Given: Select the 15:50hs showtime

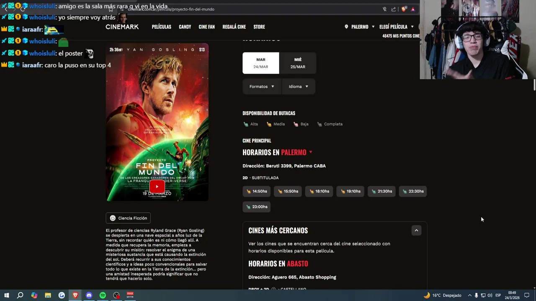Looking at the screenshot, I should click(x=288, y=191).
